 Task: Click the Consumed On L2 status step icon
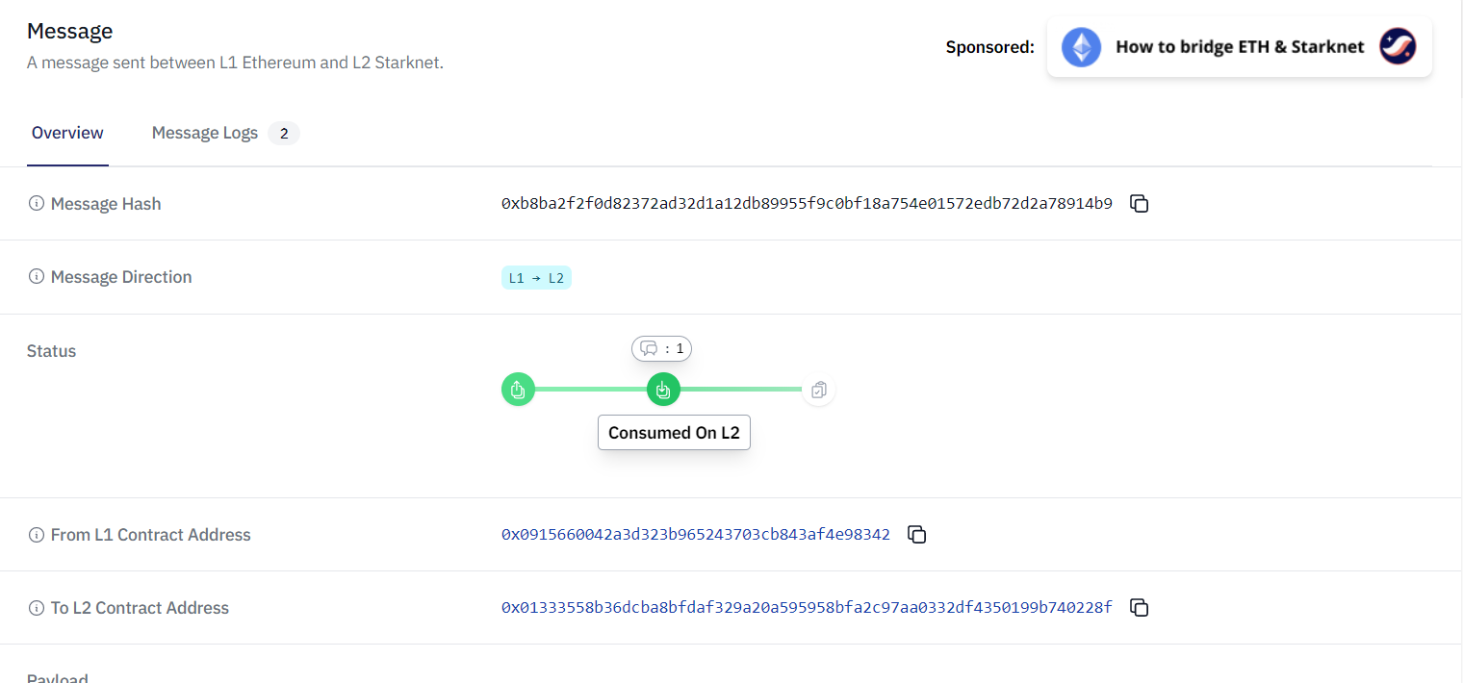[x=663, y=390]
